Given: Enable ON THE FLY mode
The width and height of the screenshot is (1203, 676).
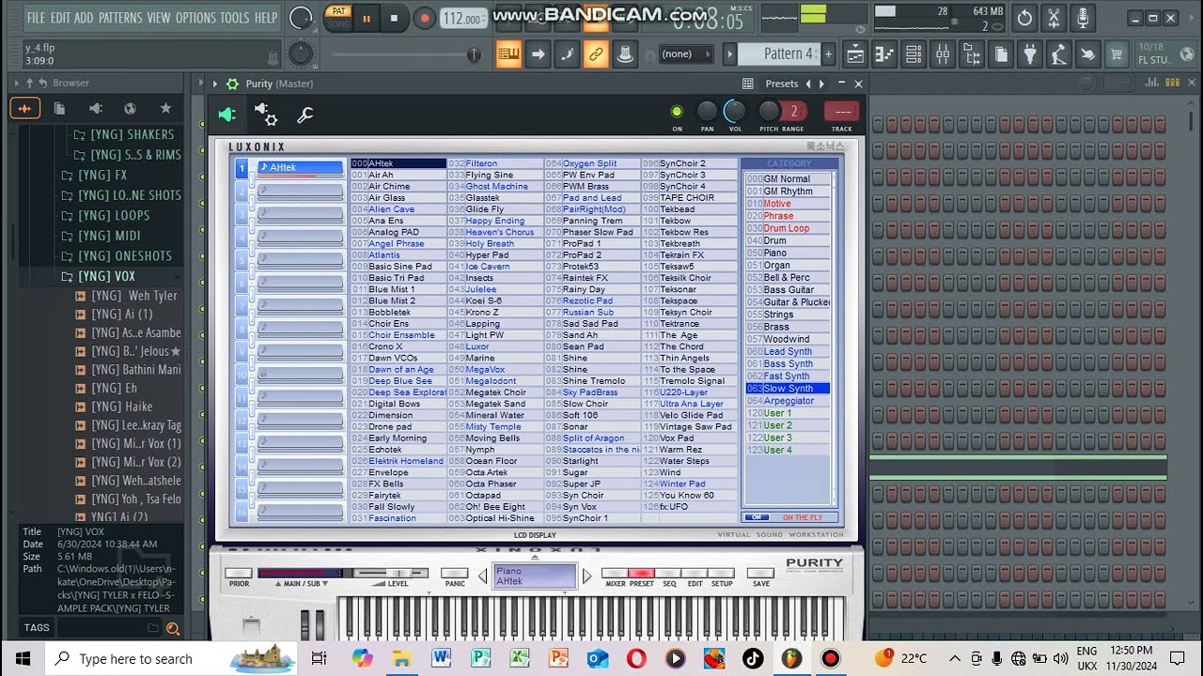Looking at the screenshot, I should (802, 517).
